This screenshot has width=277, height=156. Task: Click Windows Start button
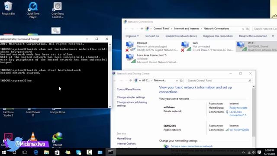click(4, 152)
